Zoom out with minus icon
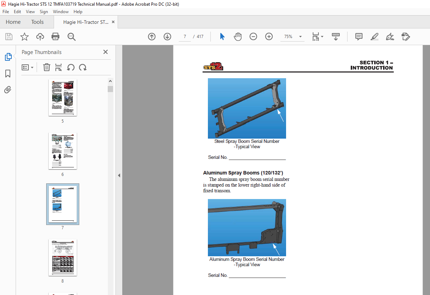Viewport: 430px width, 295px height. (x=253, y=37)
